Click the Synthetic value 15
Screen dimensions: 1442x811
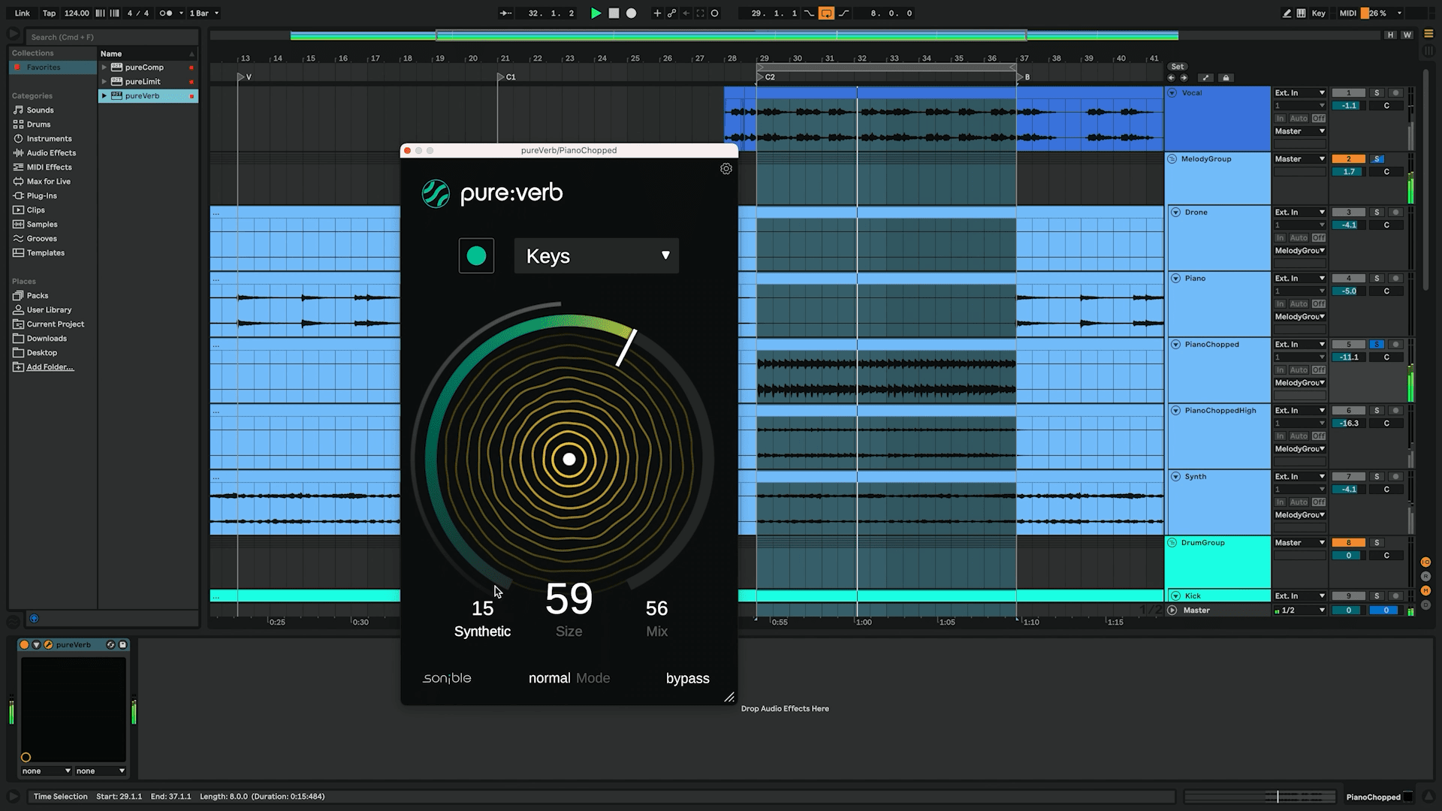tap(482, 608)
